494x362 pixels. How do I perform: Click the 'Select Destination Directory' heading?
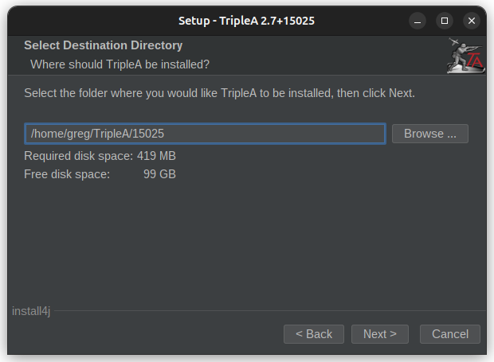pos(104,45)
